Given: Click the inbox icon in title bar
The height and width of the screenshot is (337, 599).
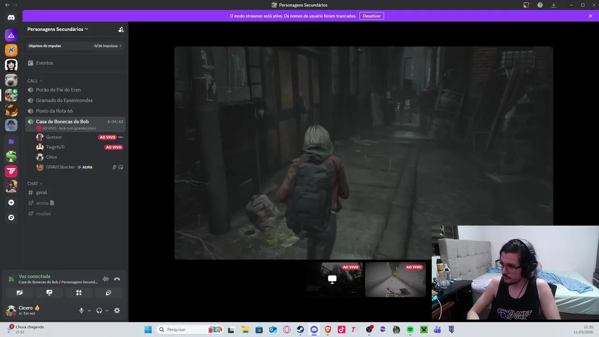Looking at the screenshot, I should click(x=526, y=5).
